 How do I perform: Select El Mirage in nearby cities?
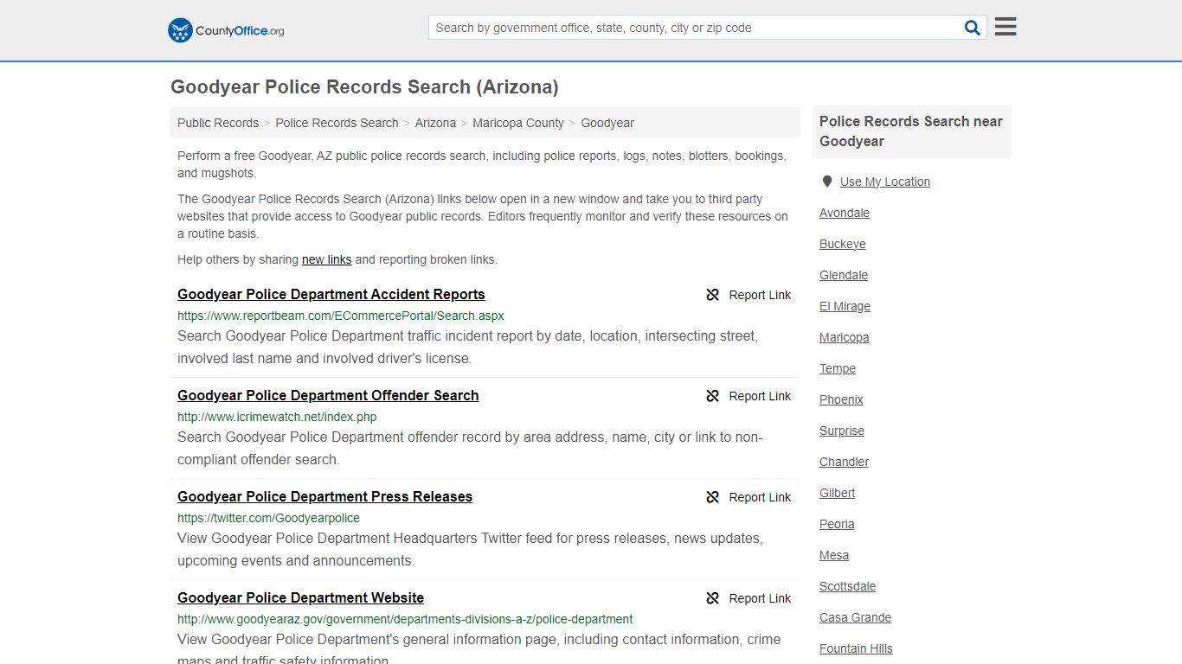coord(845,306)
